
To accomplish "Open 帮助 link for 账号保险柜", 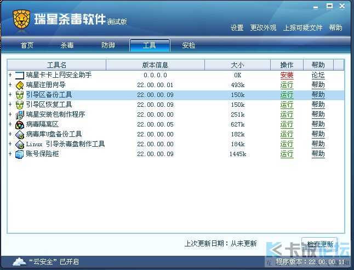I will point(318,154).
